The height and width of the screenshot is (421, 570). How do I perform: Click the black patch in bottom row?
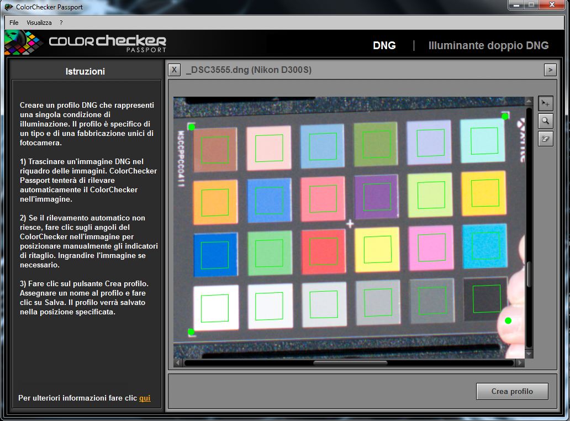click(x=485, y=299)
